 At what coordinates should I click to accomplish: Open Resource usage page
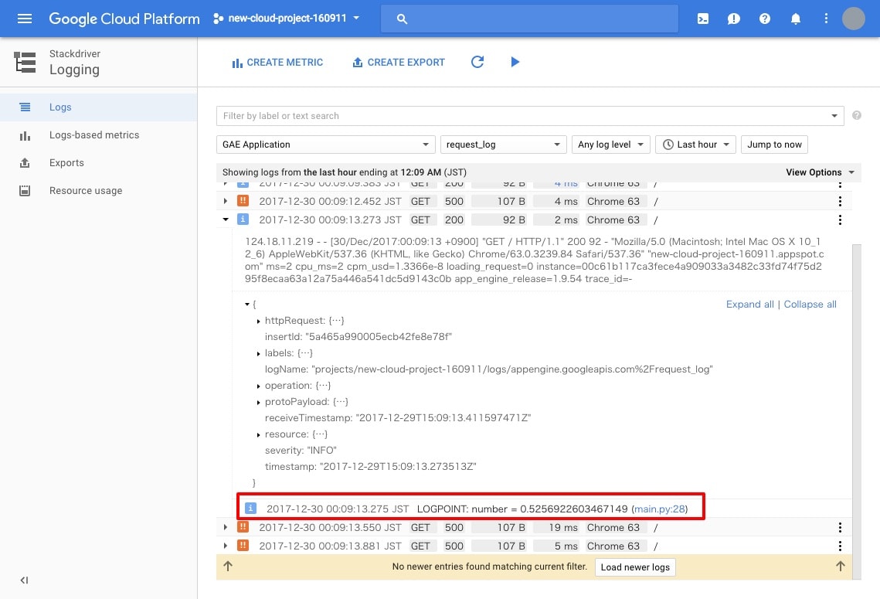click(x=98, y=191)
